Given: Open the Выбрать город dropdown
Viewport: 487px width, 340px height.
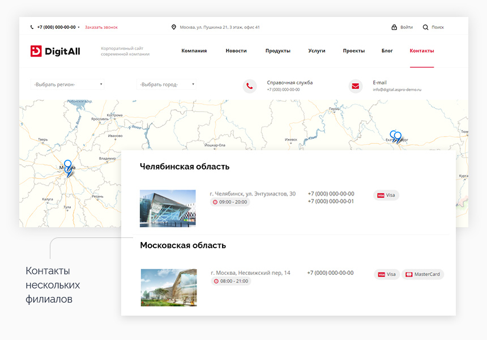Looking at the screenshot, I should pos(166,84).
